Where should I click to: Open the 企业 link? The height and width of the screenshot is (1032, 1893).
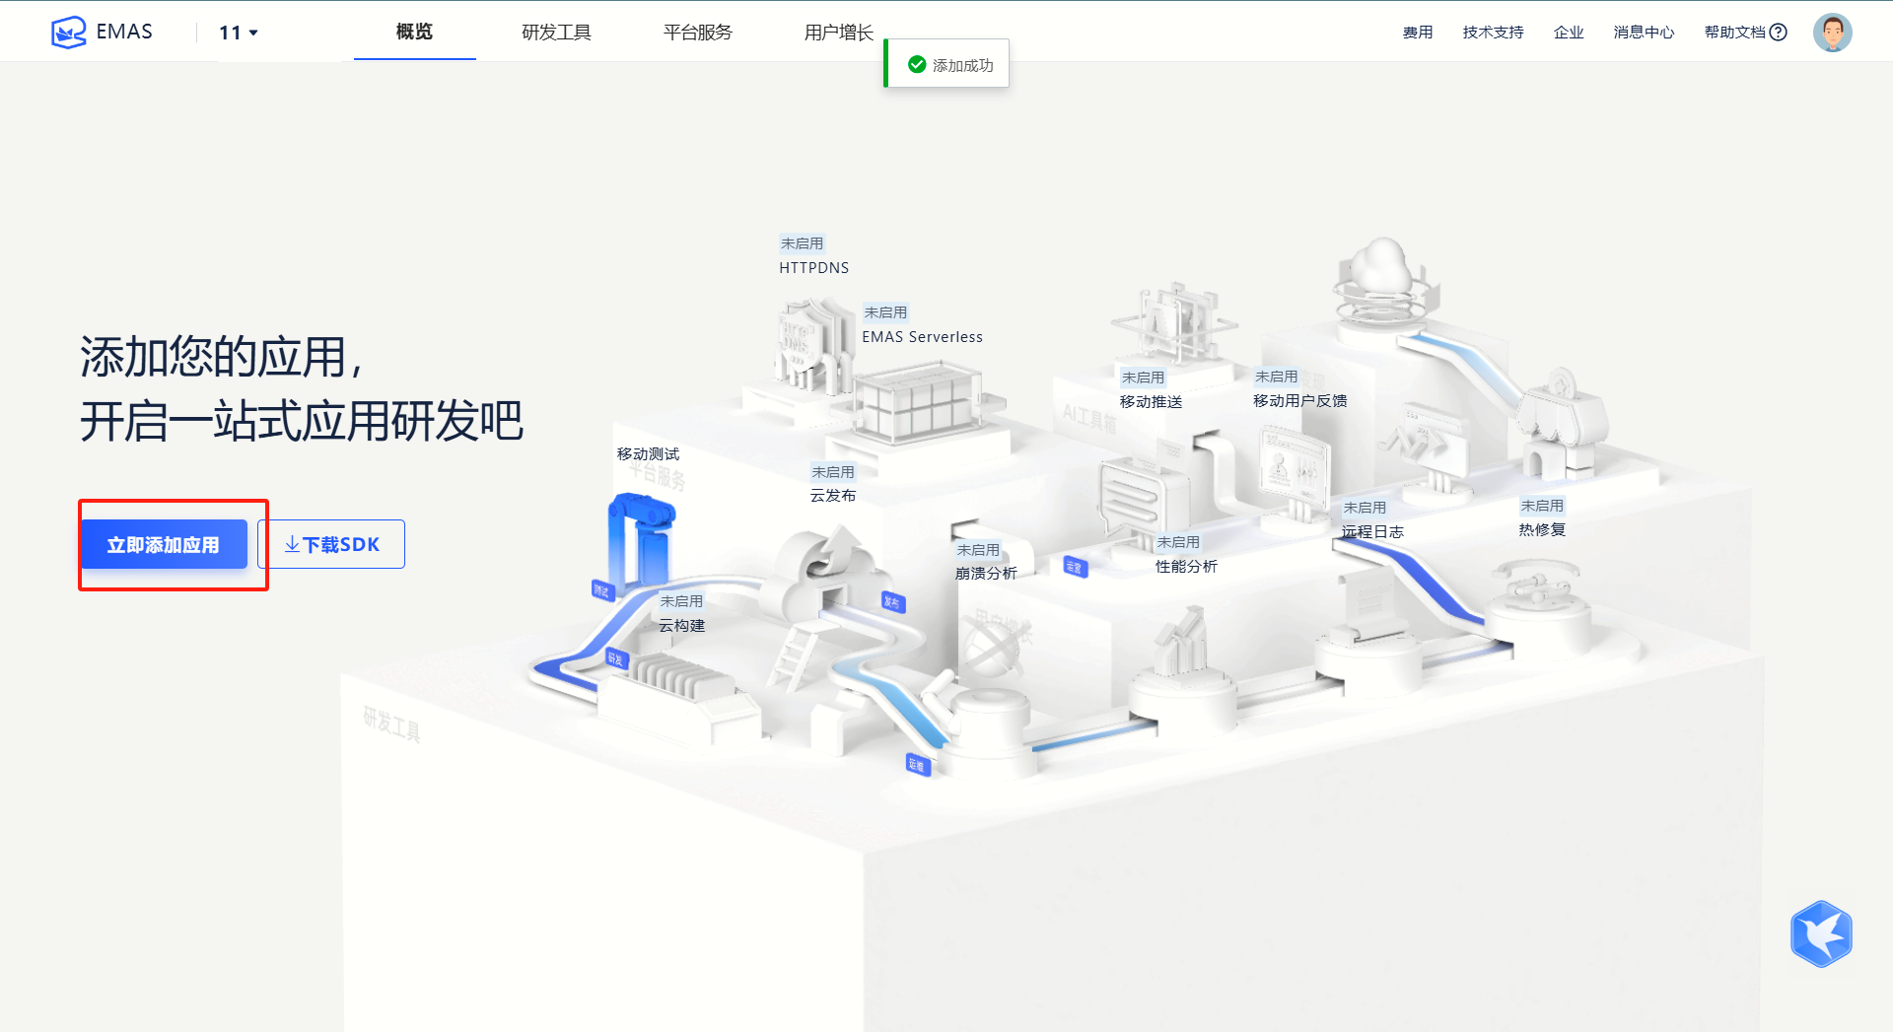point(1569,33)
